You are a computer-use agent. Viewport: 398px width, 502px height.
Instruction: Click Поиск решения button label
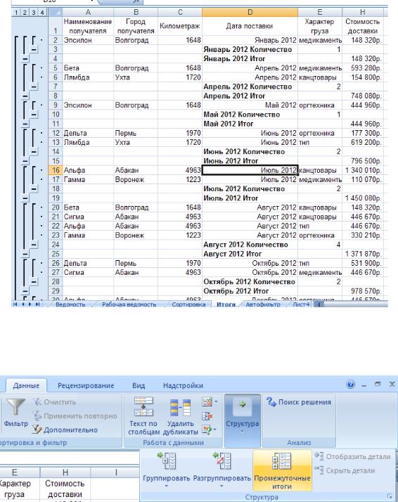[304, 401]
